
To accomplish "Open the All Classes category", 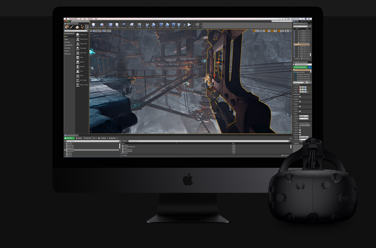I will (x=68, y=54).
